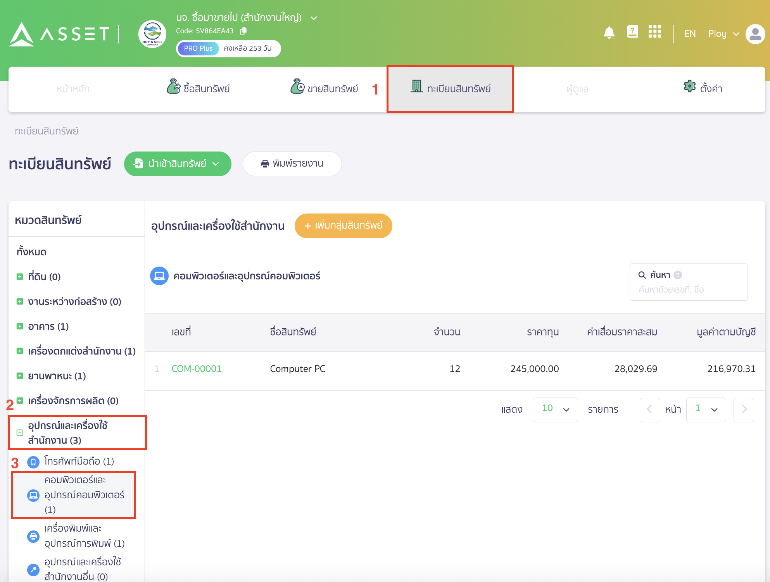The image size is (770, 582).
Task: Click the help question-mark icon
Action: tap(632, 32)
